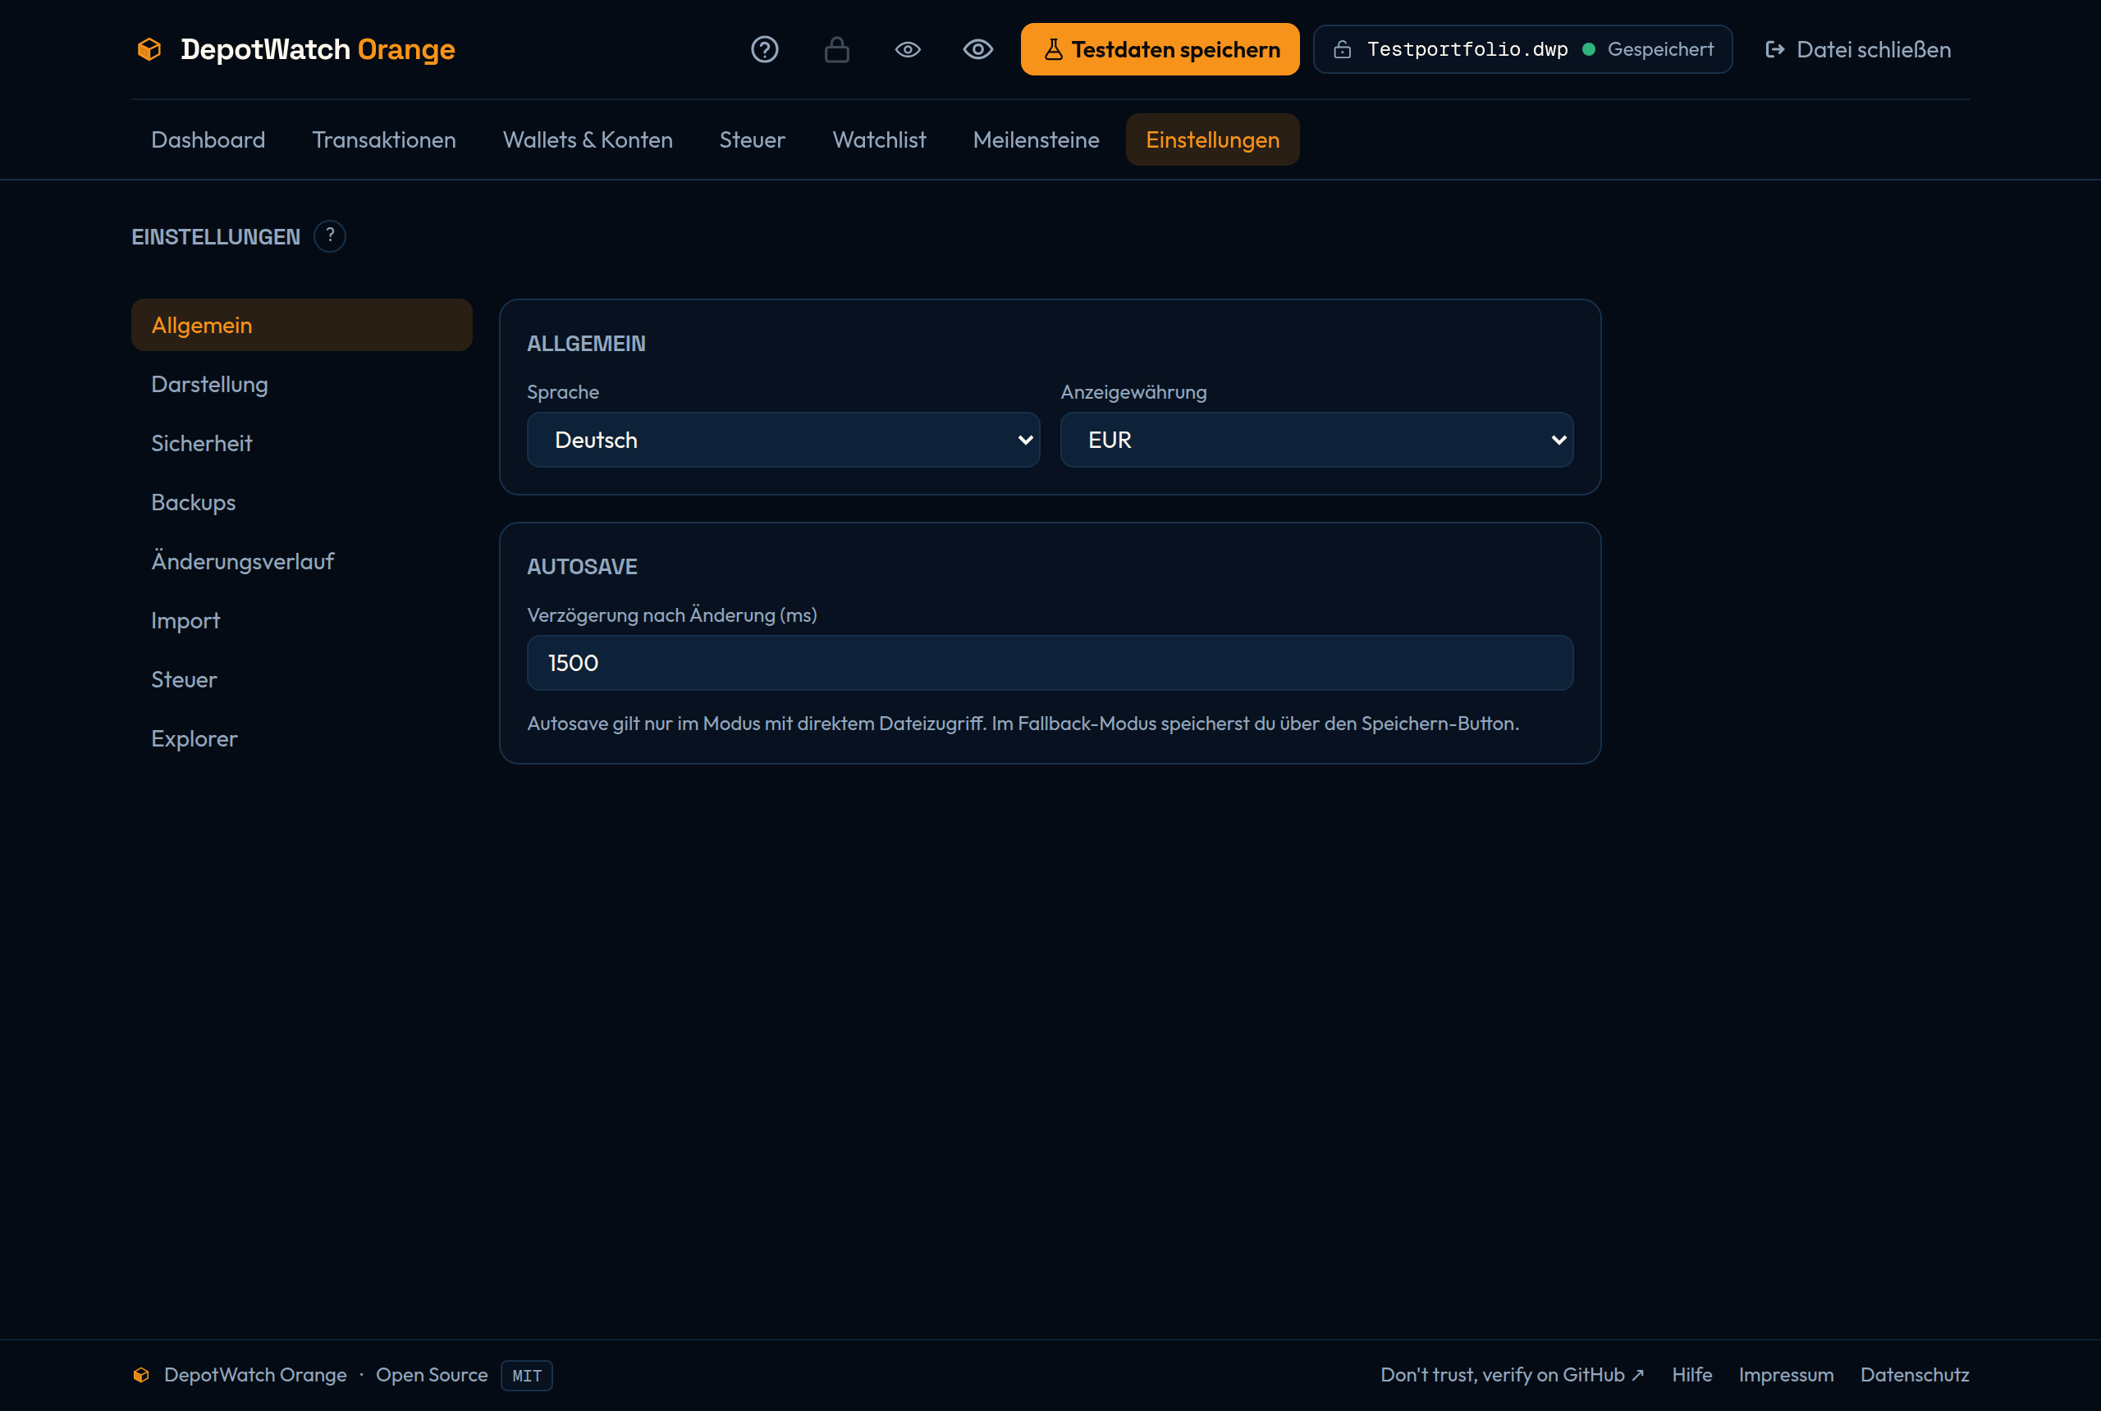The height and width of the screenshot is (1411, 2101).
Task: Click the padlock lock icon in header
Action: click(836, 49)
